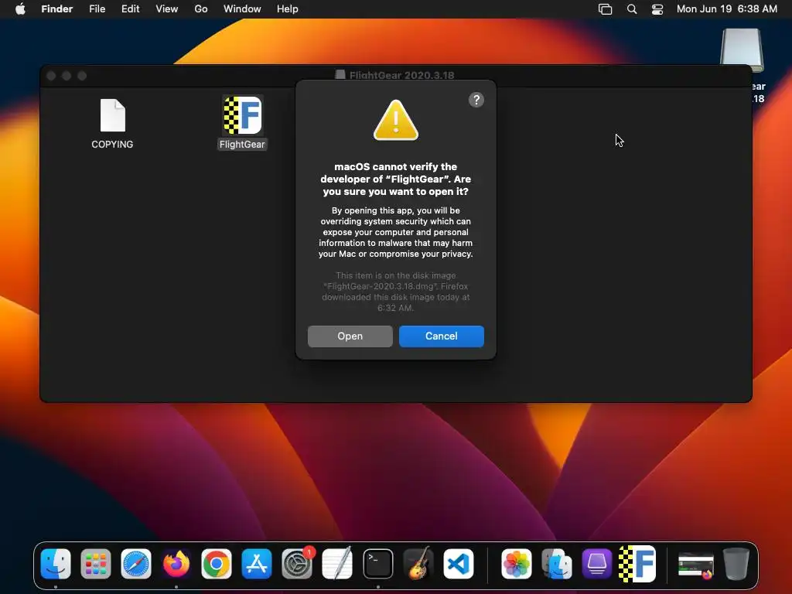The width and height of the screenshot is (792, 594).
Task: Open Visual Studio Code from the Dock
Action: tap(459, 564)
